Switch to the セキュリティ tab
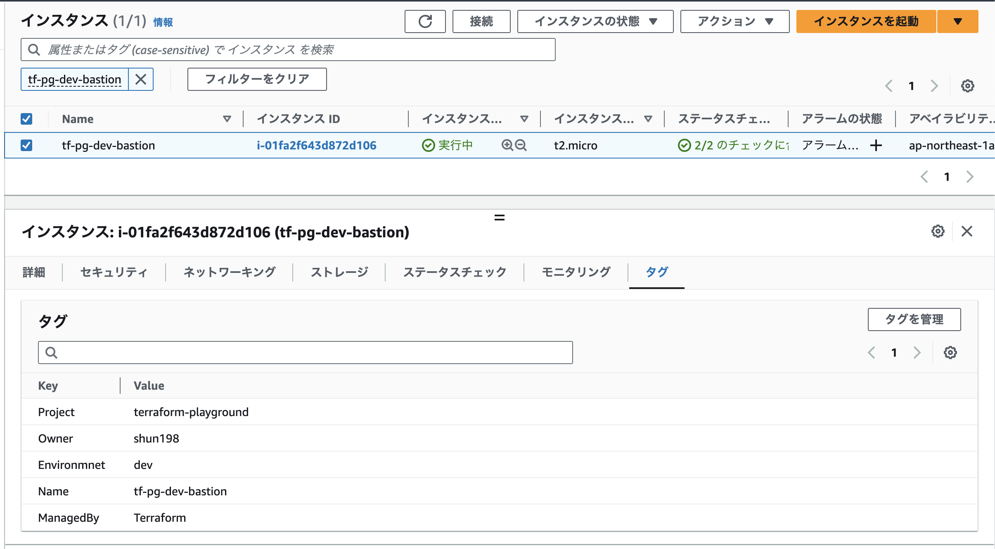The height and width of the screenshot is (549, 995). 113,272
